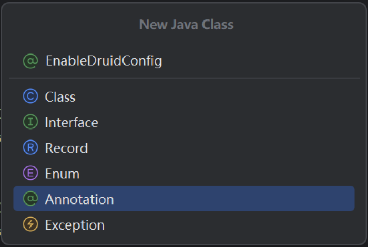Select the Class option label
The width and height of the screenshot is (368, 247).
pyautogui.click(x=60, y=97)
